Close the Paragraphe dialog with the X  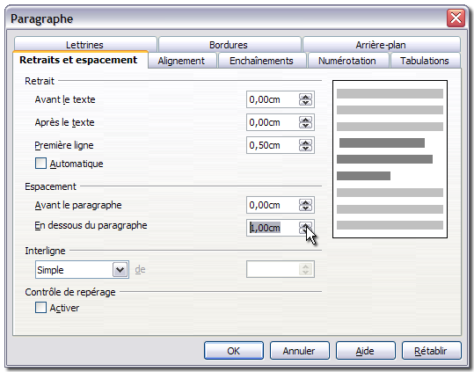point(456,18)
